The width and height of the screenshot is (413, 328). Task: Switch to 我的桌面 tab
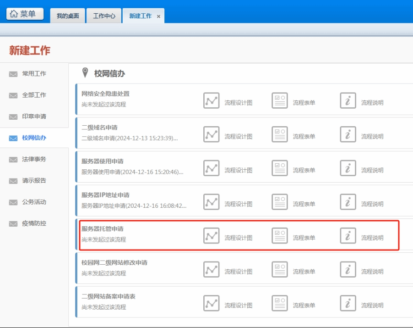pos(68,16)
